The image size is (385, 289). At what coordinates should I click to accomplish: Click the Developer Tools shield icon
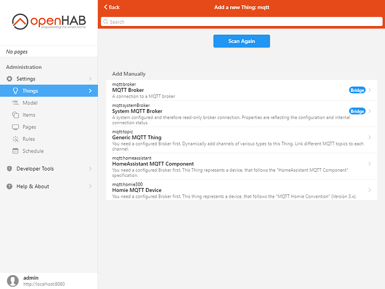[9, 169]
